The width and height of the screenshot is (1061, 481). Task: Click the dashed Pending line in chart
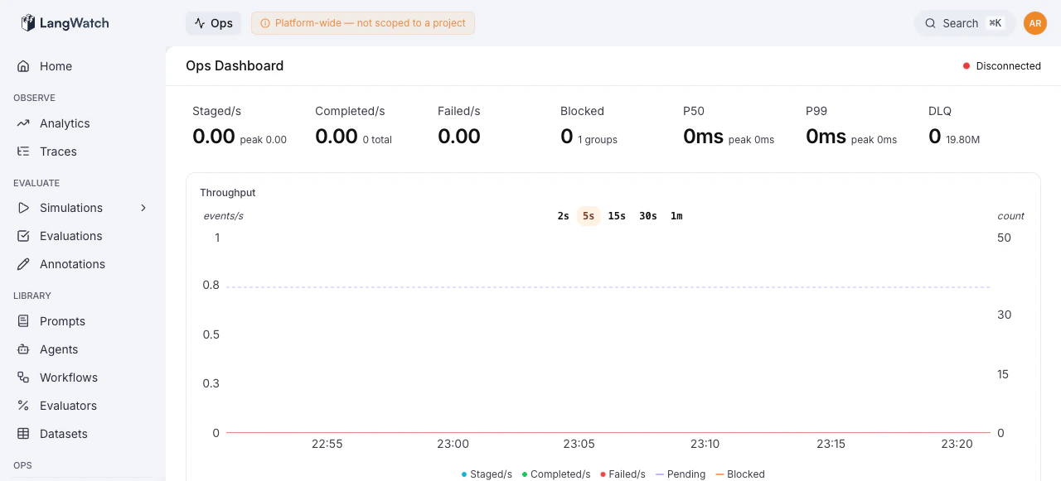pyautogui.click(x=608, y=287)
